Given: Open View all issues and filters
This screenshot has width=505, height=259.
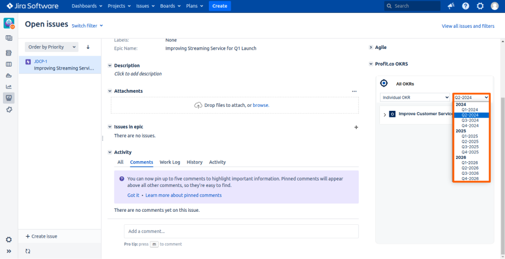Looking at the screenshot, I should click(468, 26).
